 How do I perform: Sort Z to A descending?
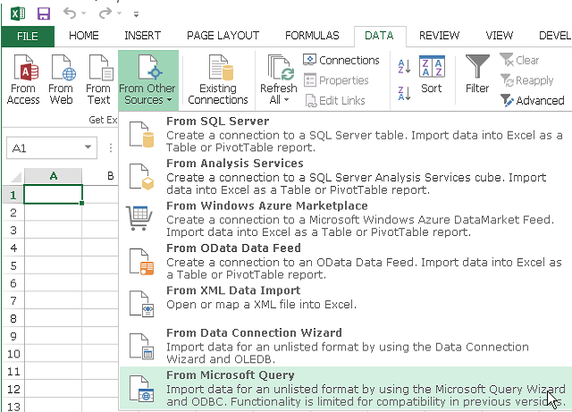[404, 94]
